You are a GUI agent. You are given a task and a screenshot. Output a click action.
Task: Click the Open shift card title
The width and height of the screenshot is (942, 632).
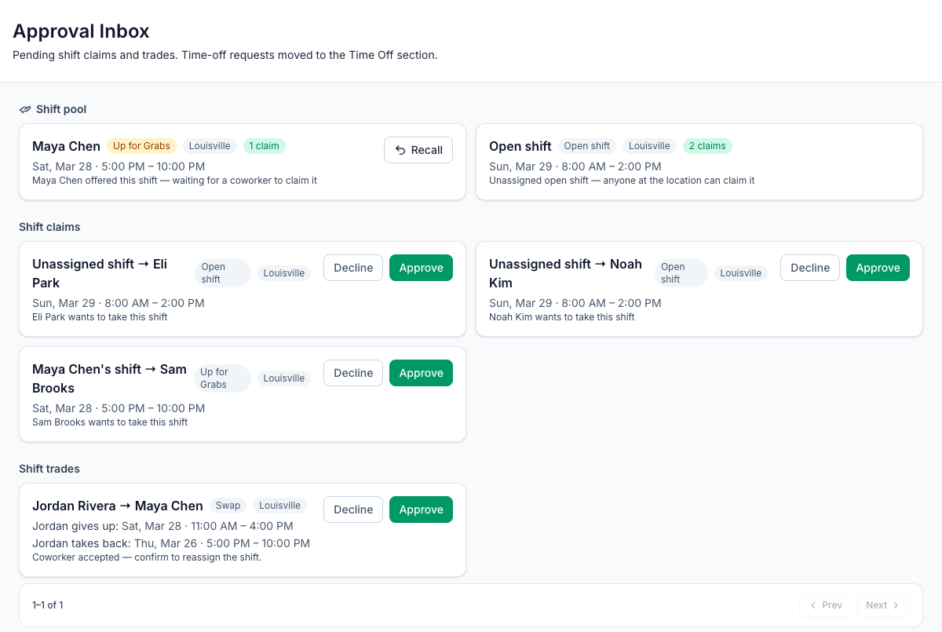[520, 146]
